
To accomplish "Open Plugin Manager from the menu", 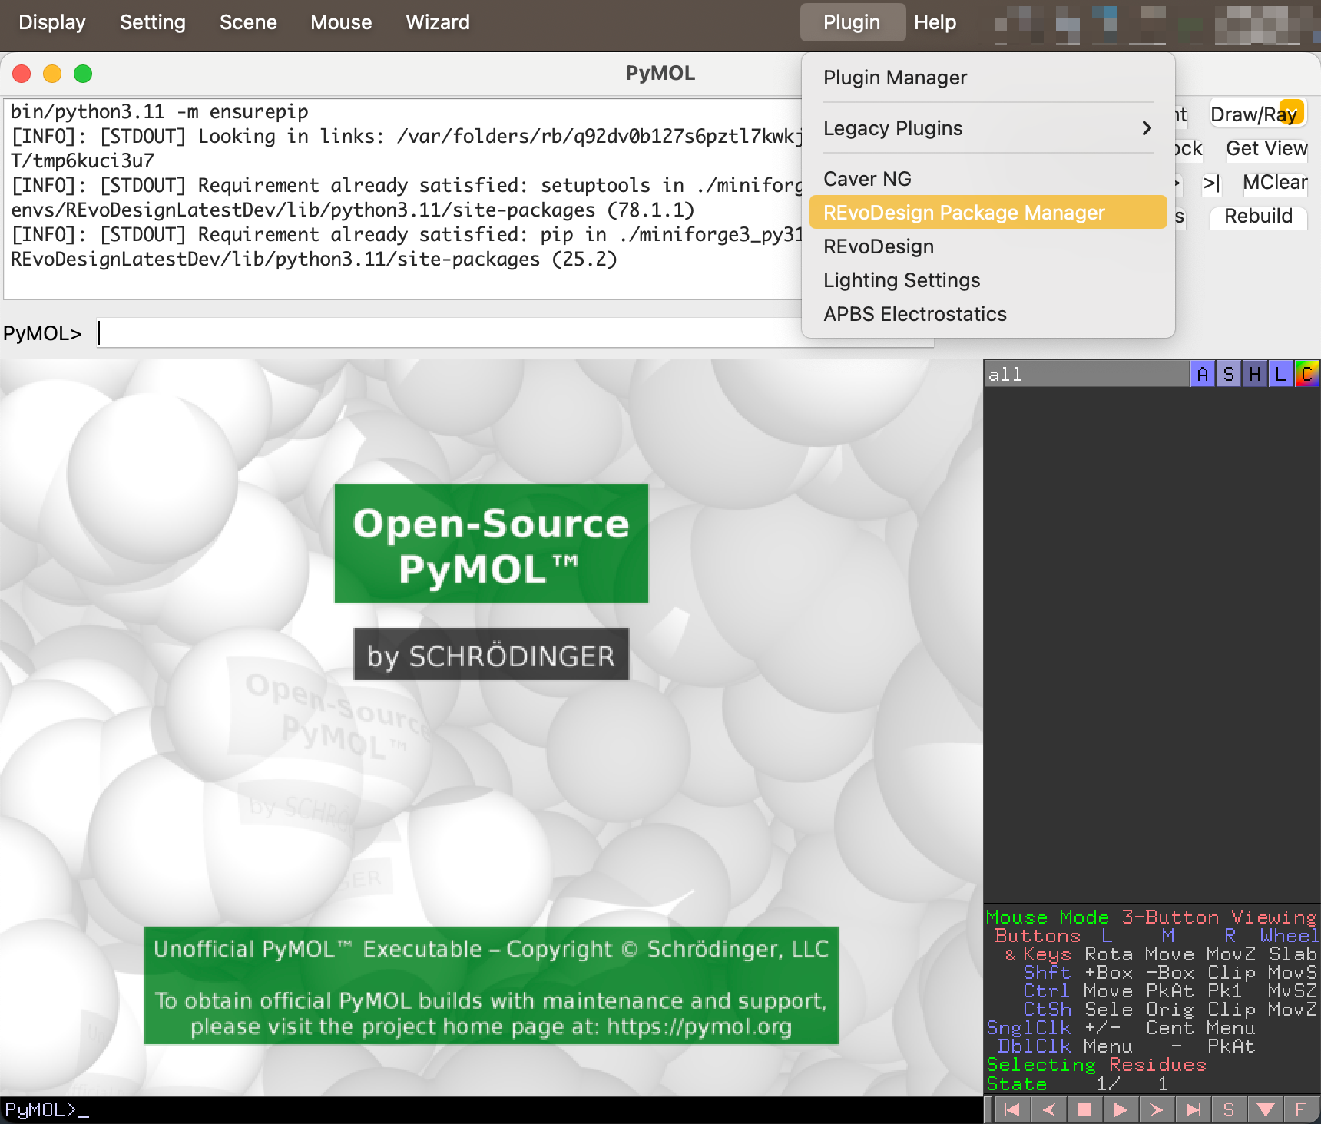I will click(988, 78).
